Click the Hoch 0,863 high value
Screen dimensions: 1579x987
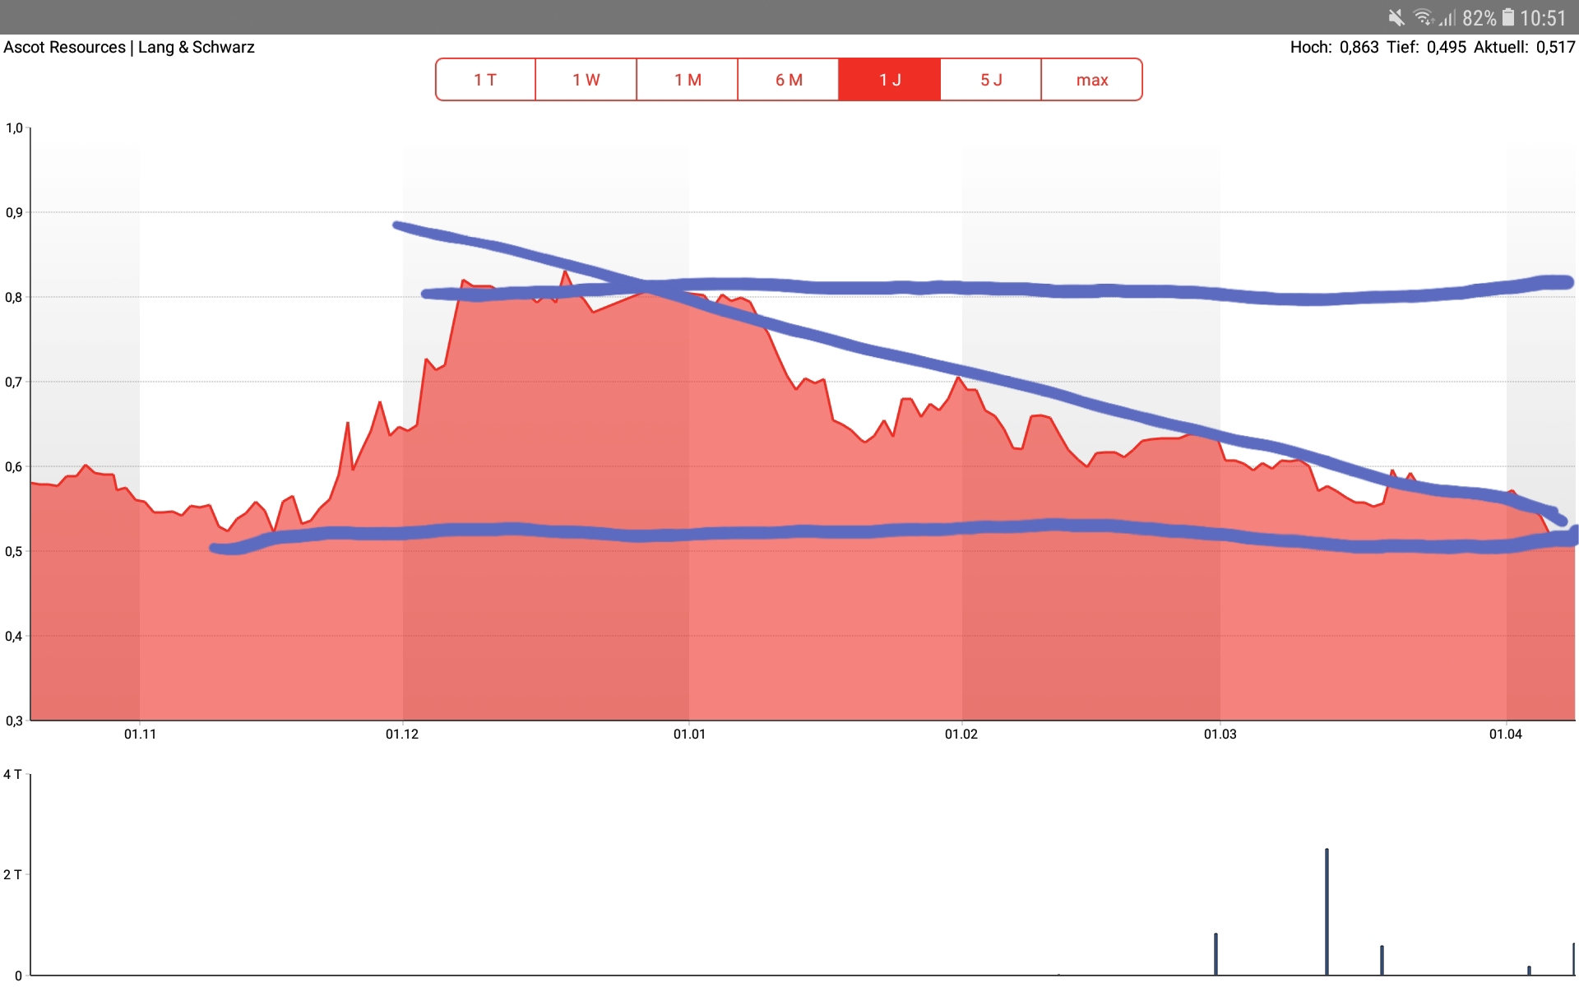(1359, 47)
